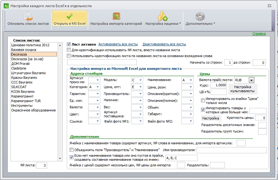Open the 'Наименование' column dropdown
278x180 pixels.
click(191, 80)
